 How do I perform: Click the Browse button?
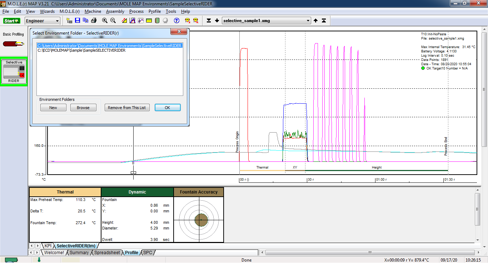[x=83, y=108]
